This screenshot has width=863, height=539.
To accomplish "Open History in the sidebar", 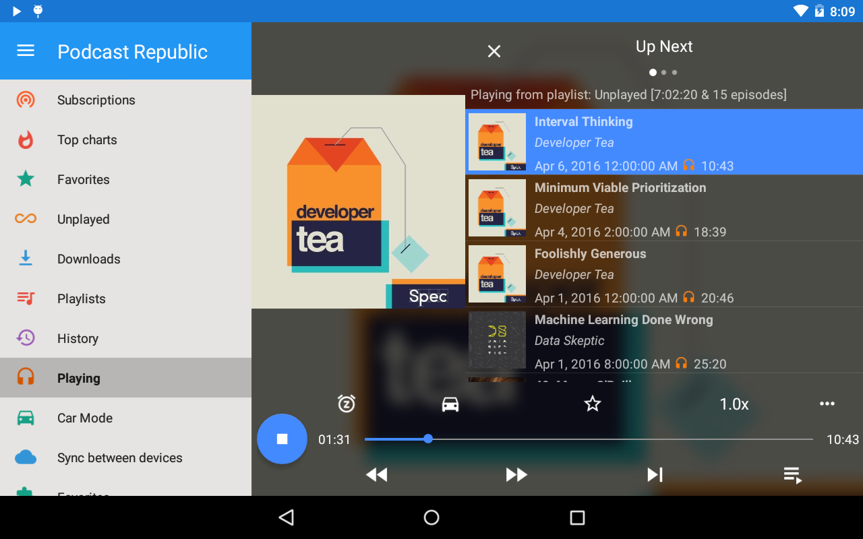I will click(125, 338).
